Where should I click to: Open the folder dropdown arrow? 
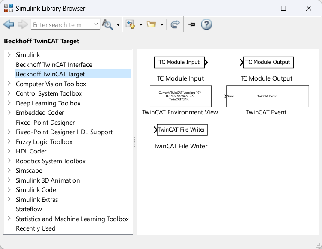(x=162, y=25)
